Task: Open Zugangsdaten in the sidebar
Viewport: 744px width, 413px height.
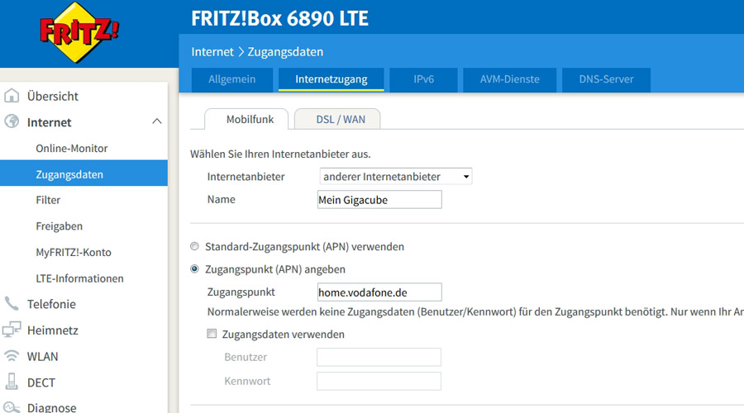Action: [83, 174]
